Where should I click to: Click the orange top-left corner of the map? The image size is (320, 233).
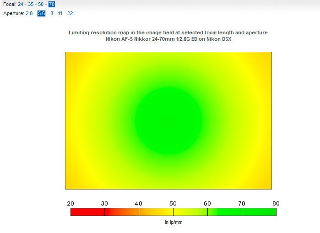click(71, 57)
